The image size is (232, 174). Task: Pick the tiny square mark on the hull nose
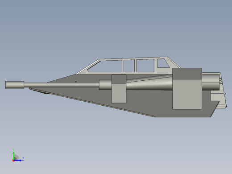tap(76, 82)
